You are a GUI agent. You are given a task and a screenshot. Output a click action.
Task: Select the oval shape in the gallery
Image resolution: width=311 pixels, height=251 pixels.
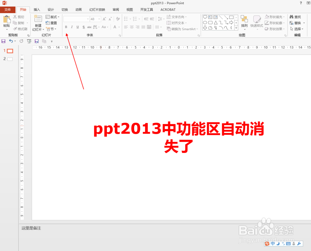point(205,23)
